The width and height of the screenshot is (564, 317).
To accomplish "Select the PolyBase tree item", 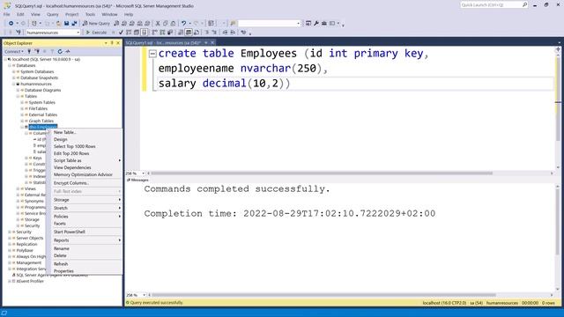I will tap(25, 250).
